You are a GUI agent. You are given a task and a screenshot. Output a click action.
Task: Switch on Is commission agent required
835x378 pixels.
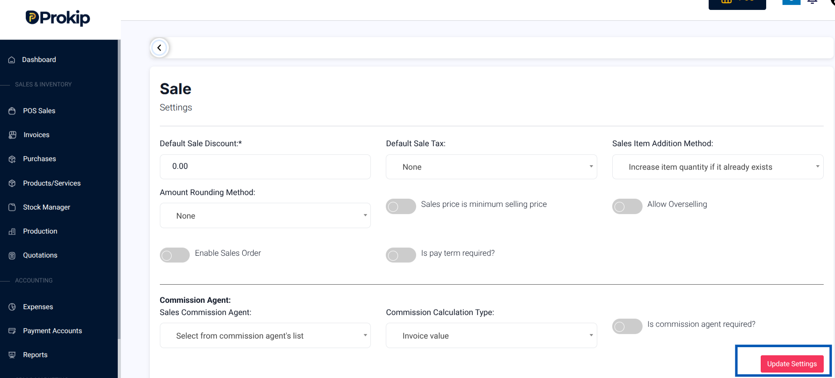tap(627, 326)
